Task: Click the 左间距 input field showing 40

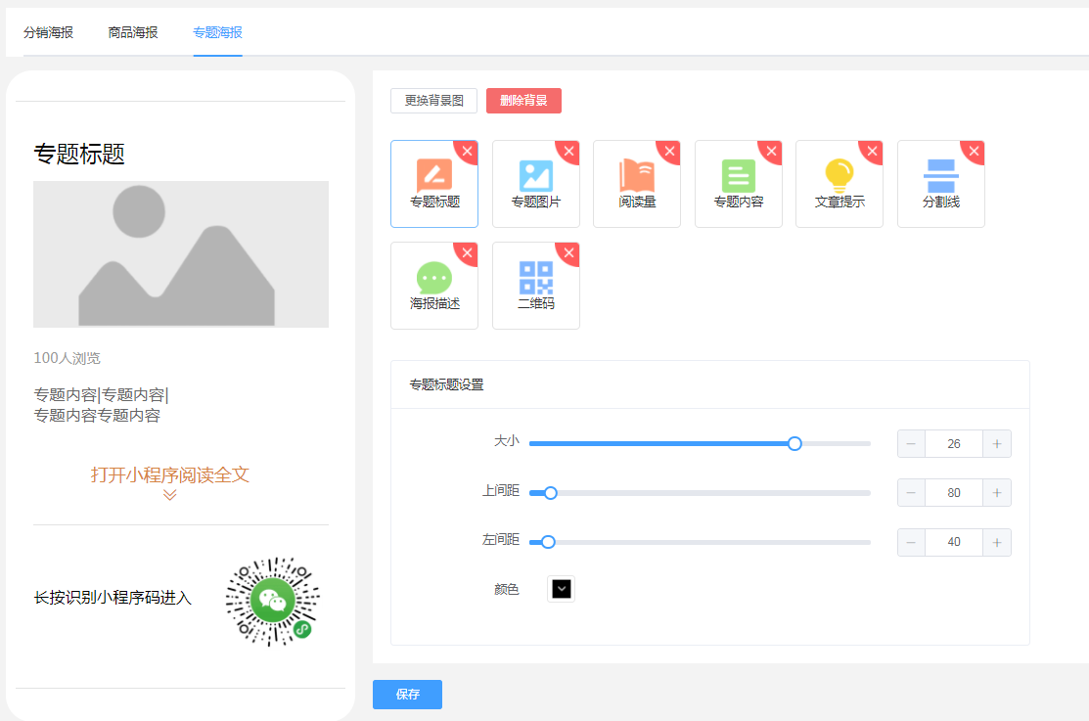Action: click(x=954, y=543)
